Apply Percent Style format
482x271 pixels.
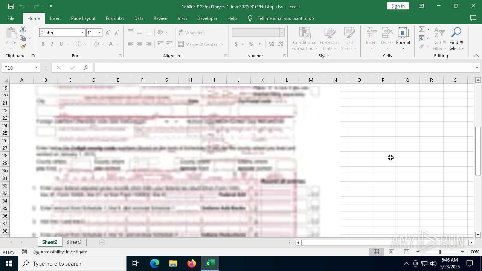pos(251,44)
